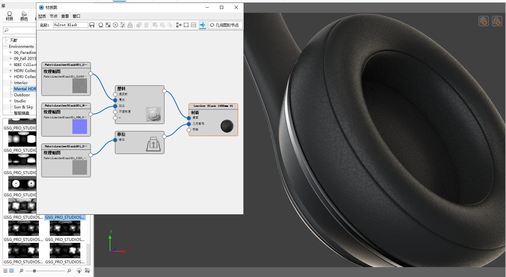Open the 窗口 menu
The width and height of the screenshot is (506, 277).
(x=77, y=16)
